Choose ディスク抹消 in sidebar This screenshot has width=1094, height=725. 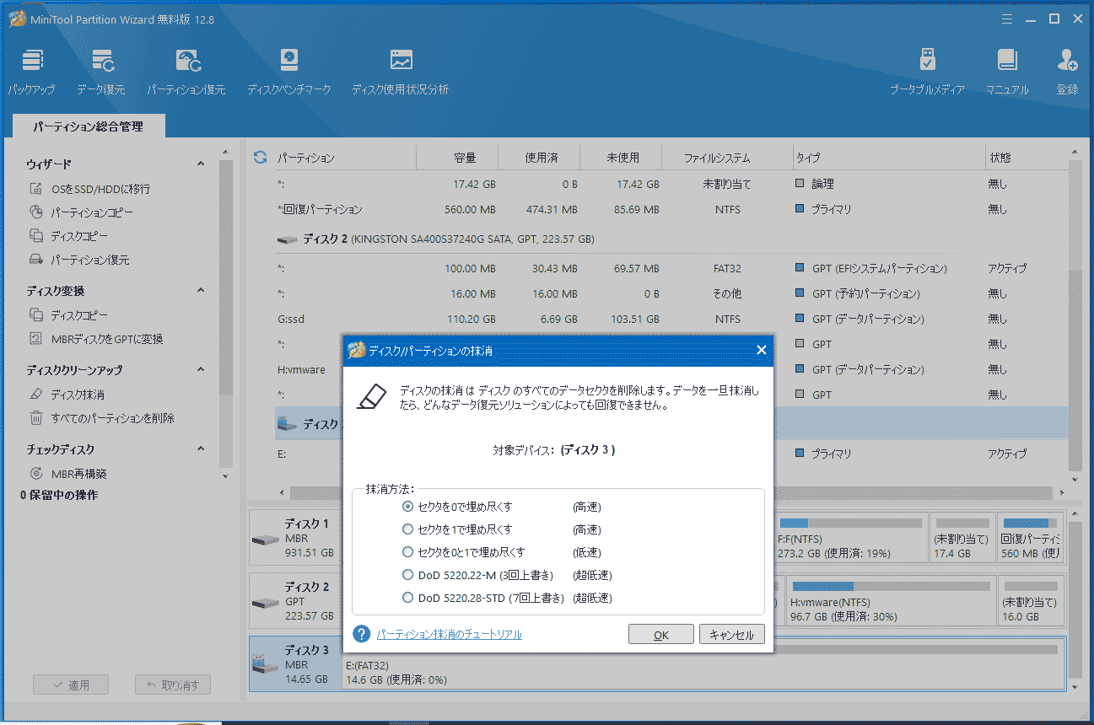[x=67, y=395]
